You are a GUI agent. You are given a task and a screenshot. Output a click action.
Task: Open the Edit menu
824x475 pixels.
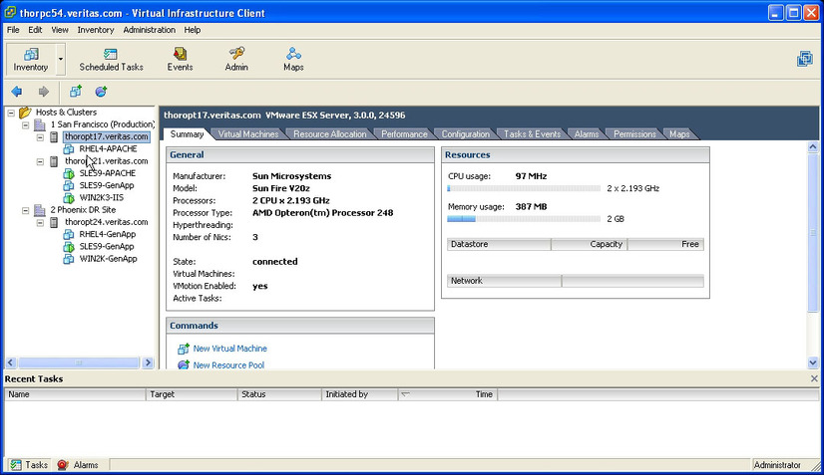(x=35, y=30)
